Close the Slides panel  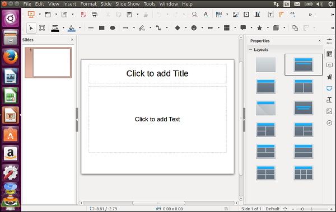72,40
